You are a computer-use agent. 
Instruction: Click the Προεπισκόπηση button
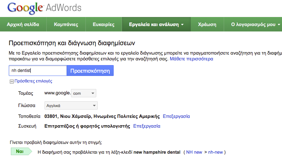point(90,71)
